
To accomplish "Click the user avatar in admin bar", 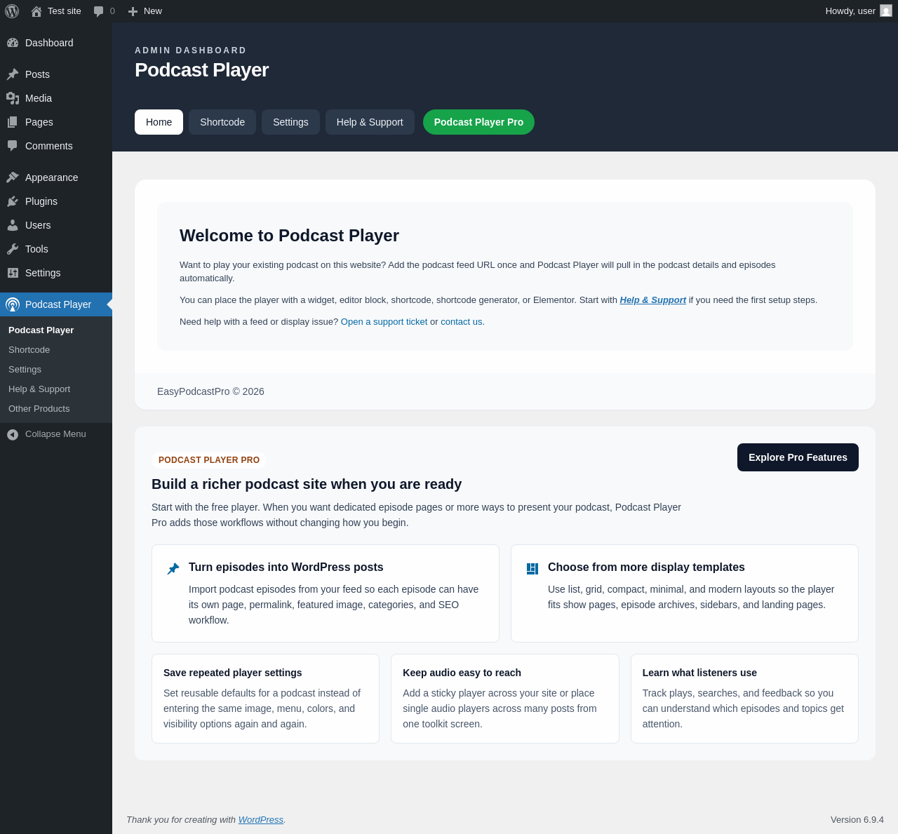I will [x=886, y=11].
